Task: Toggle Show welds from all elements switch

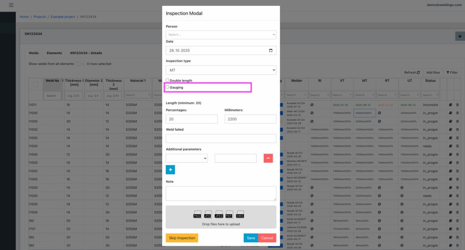Action: [x=80, y=64]
